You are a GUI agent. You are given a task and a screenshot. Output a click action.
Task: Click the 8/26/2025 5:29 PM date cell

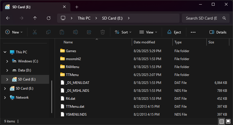[x=147, y=51]
